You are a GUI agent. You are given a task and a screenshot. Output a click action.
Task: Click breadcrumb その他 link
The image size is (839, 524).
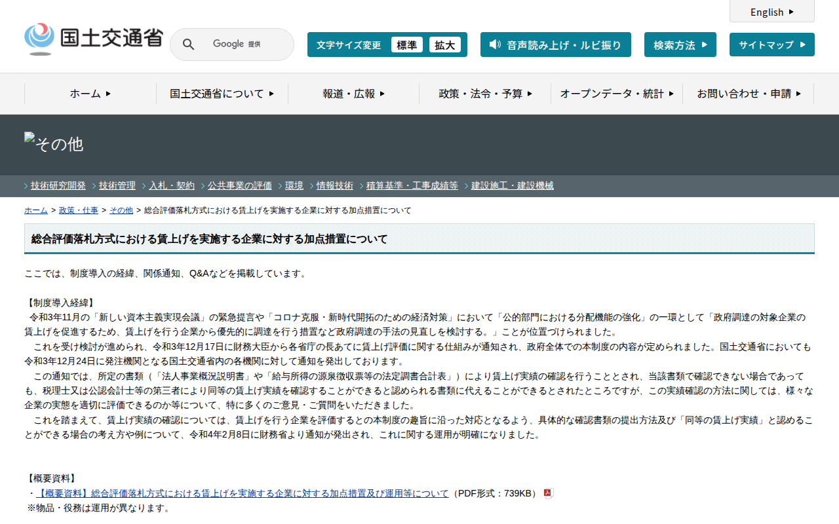121,210
